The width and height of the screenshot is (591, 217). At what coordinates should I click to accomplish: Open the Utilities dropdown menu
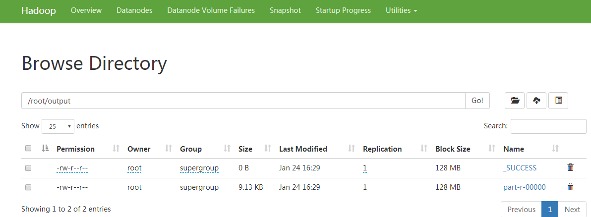(x=401, y=10)
